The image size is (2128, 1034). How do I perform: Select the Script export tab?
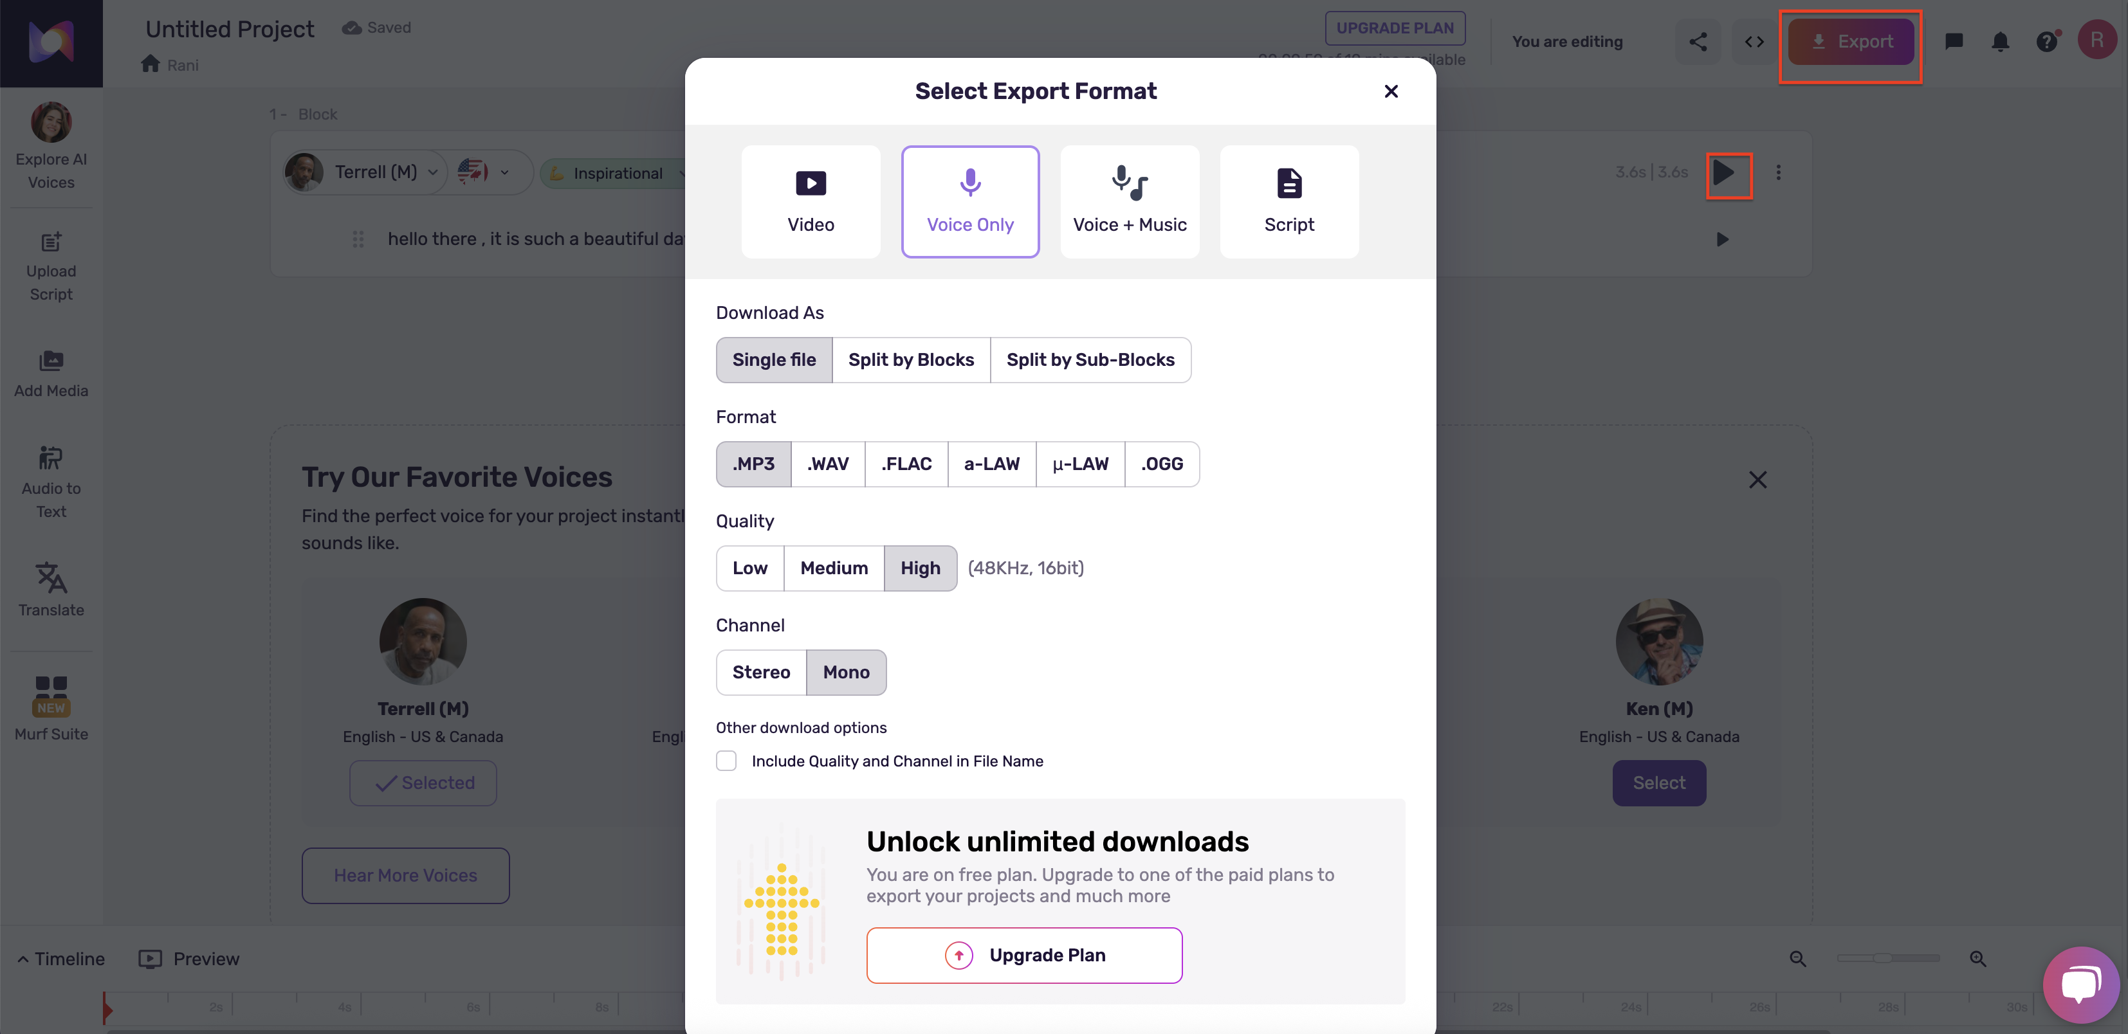[1289, 201]
